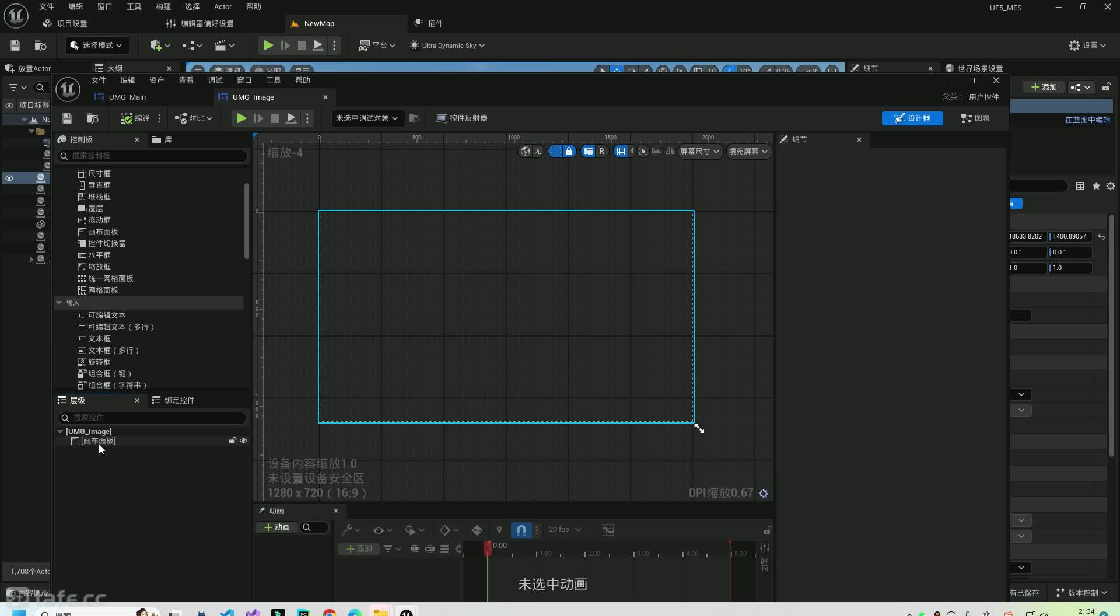1120x616 pixels.
Task: Open 调试 menu in UMG editor
Action: click(x=215, y=80)
